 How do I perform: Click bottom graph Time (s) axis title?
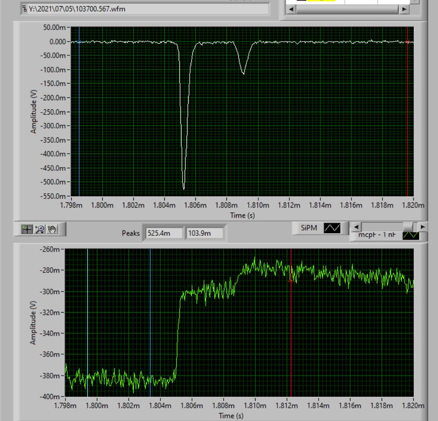pos(231,416)
